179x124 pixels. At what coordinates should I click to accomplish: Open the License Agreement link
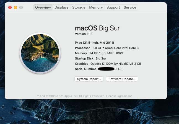[x=119, y=96]
